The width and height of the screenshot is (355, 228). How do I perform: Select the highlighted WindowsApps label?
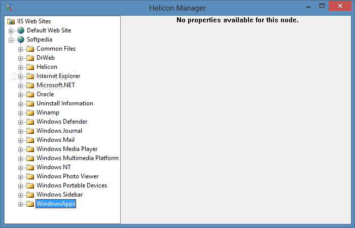56,204
